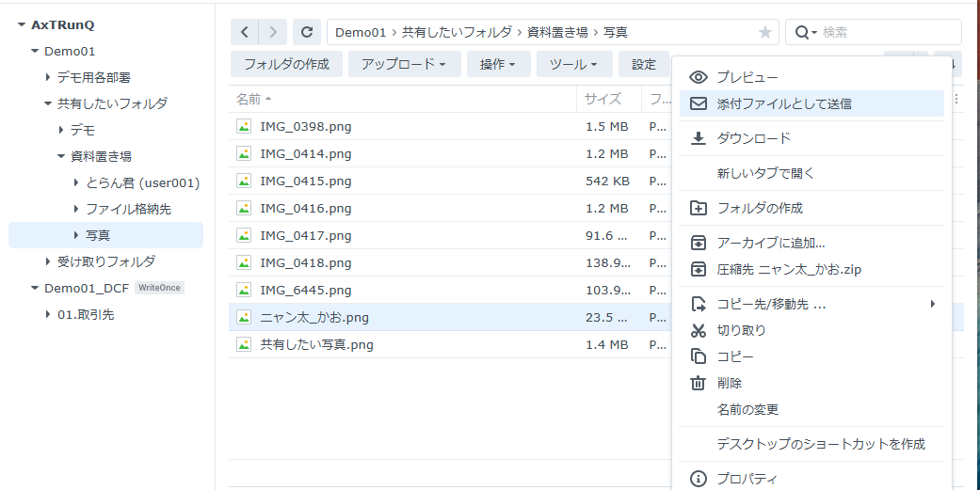The image size is (980, 490).
Task: Click the IMG_0398.png file icon
Action: coord(244,126)
